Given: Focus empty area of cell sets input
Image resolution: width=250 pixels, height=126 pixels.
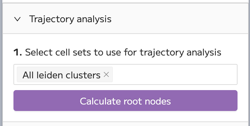Looking at the screenshot, I should point(175,74).
